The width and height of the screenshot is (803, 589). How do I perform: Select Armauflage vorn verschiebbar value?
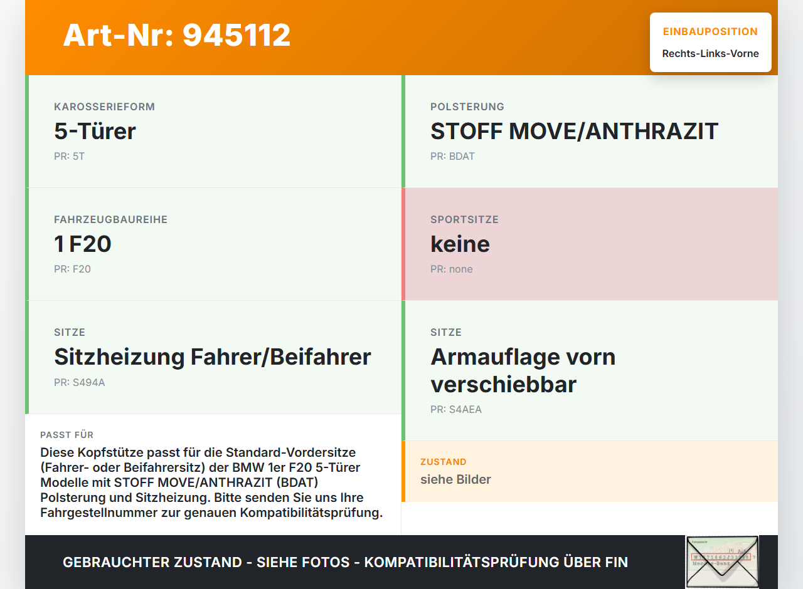(x=523, y=370)
